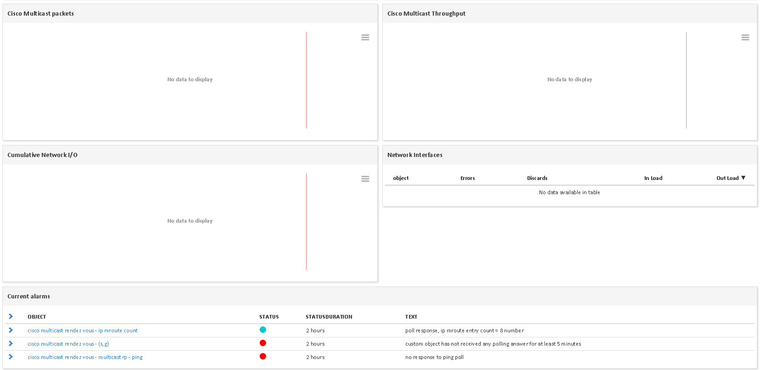Click the Cisco Multicast Throughput panel title
761x370 pixels.
pyautogui.click(x=426, y=14)
